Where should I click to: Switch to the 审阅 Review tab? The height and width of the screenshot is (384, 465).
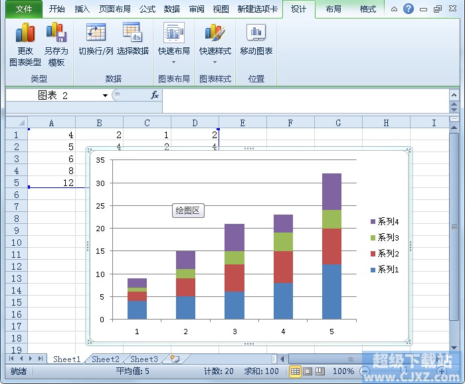tap(197, 9)
